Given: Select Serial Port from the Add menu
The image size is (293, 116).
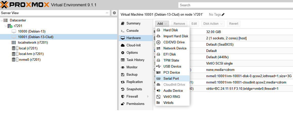Looking at the screenshot, I should (171, 78).
